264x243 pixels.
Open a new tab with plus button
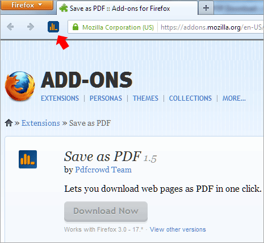(x=206, y=8)
